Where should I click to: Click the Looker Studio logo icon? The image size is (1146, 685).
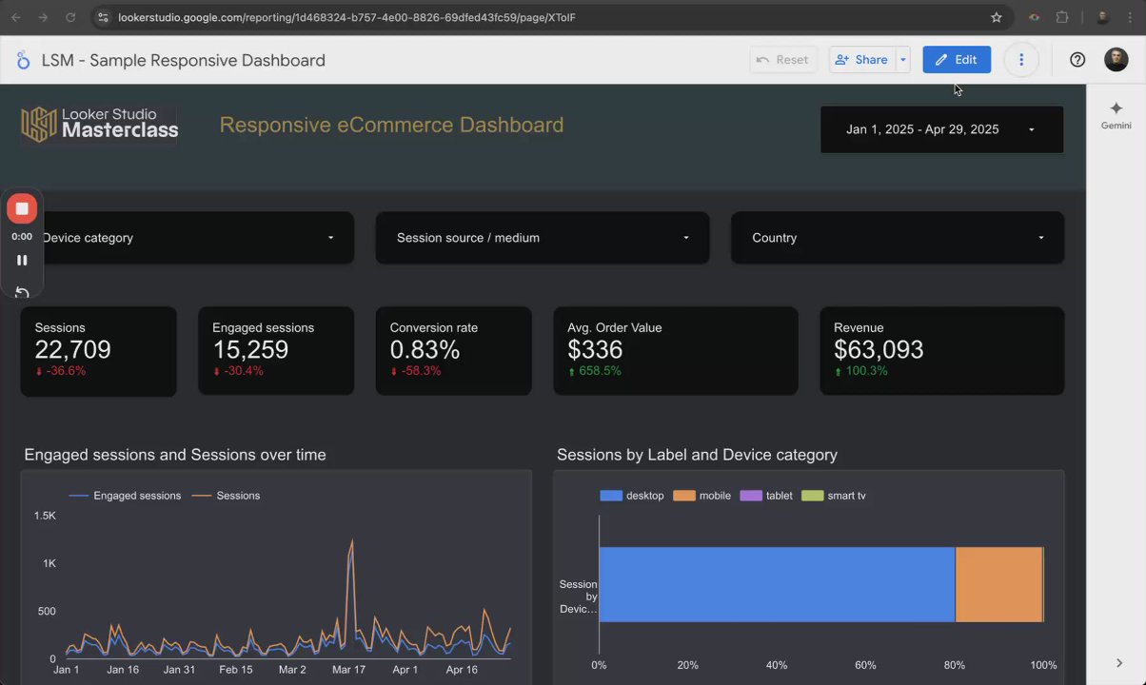pos(23,60)
